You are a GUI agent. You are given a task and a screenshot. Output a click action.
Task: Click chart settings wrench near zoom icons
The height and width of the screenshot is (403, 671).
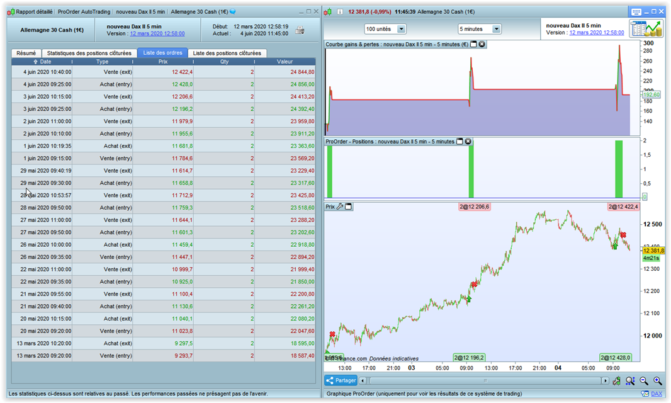pyautogui.click(x=616, y=381)
